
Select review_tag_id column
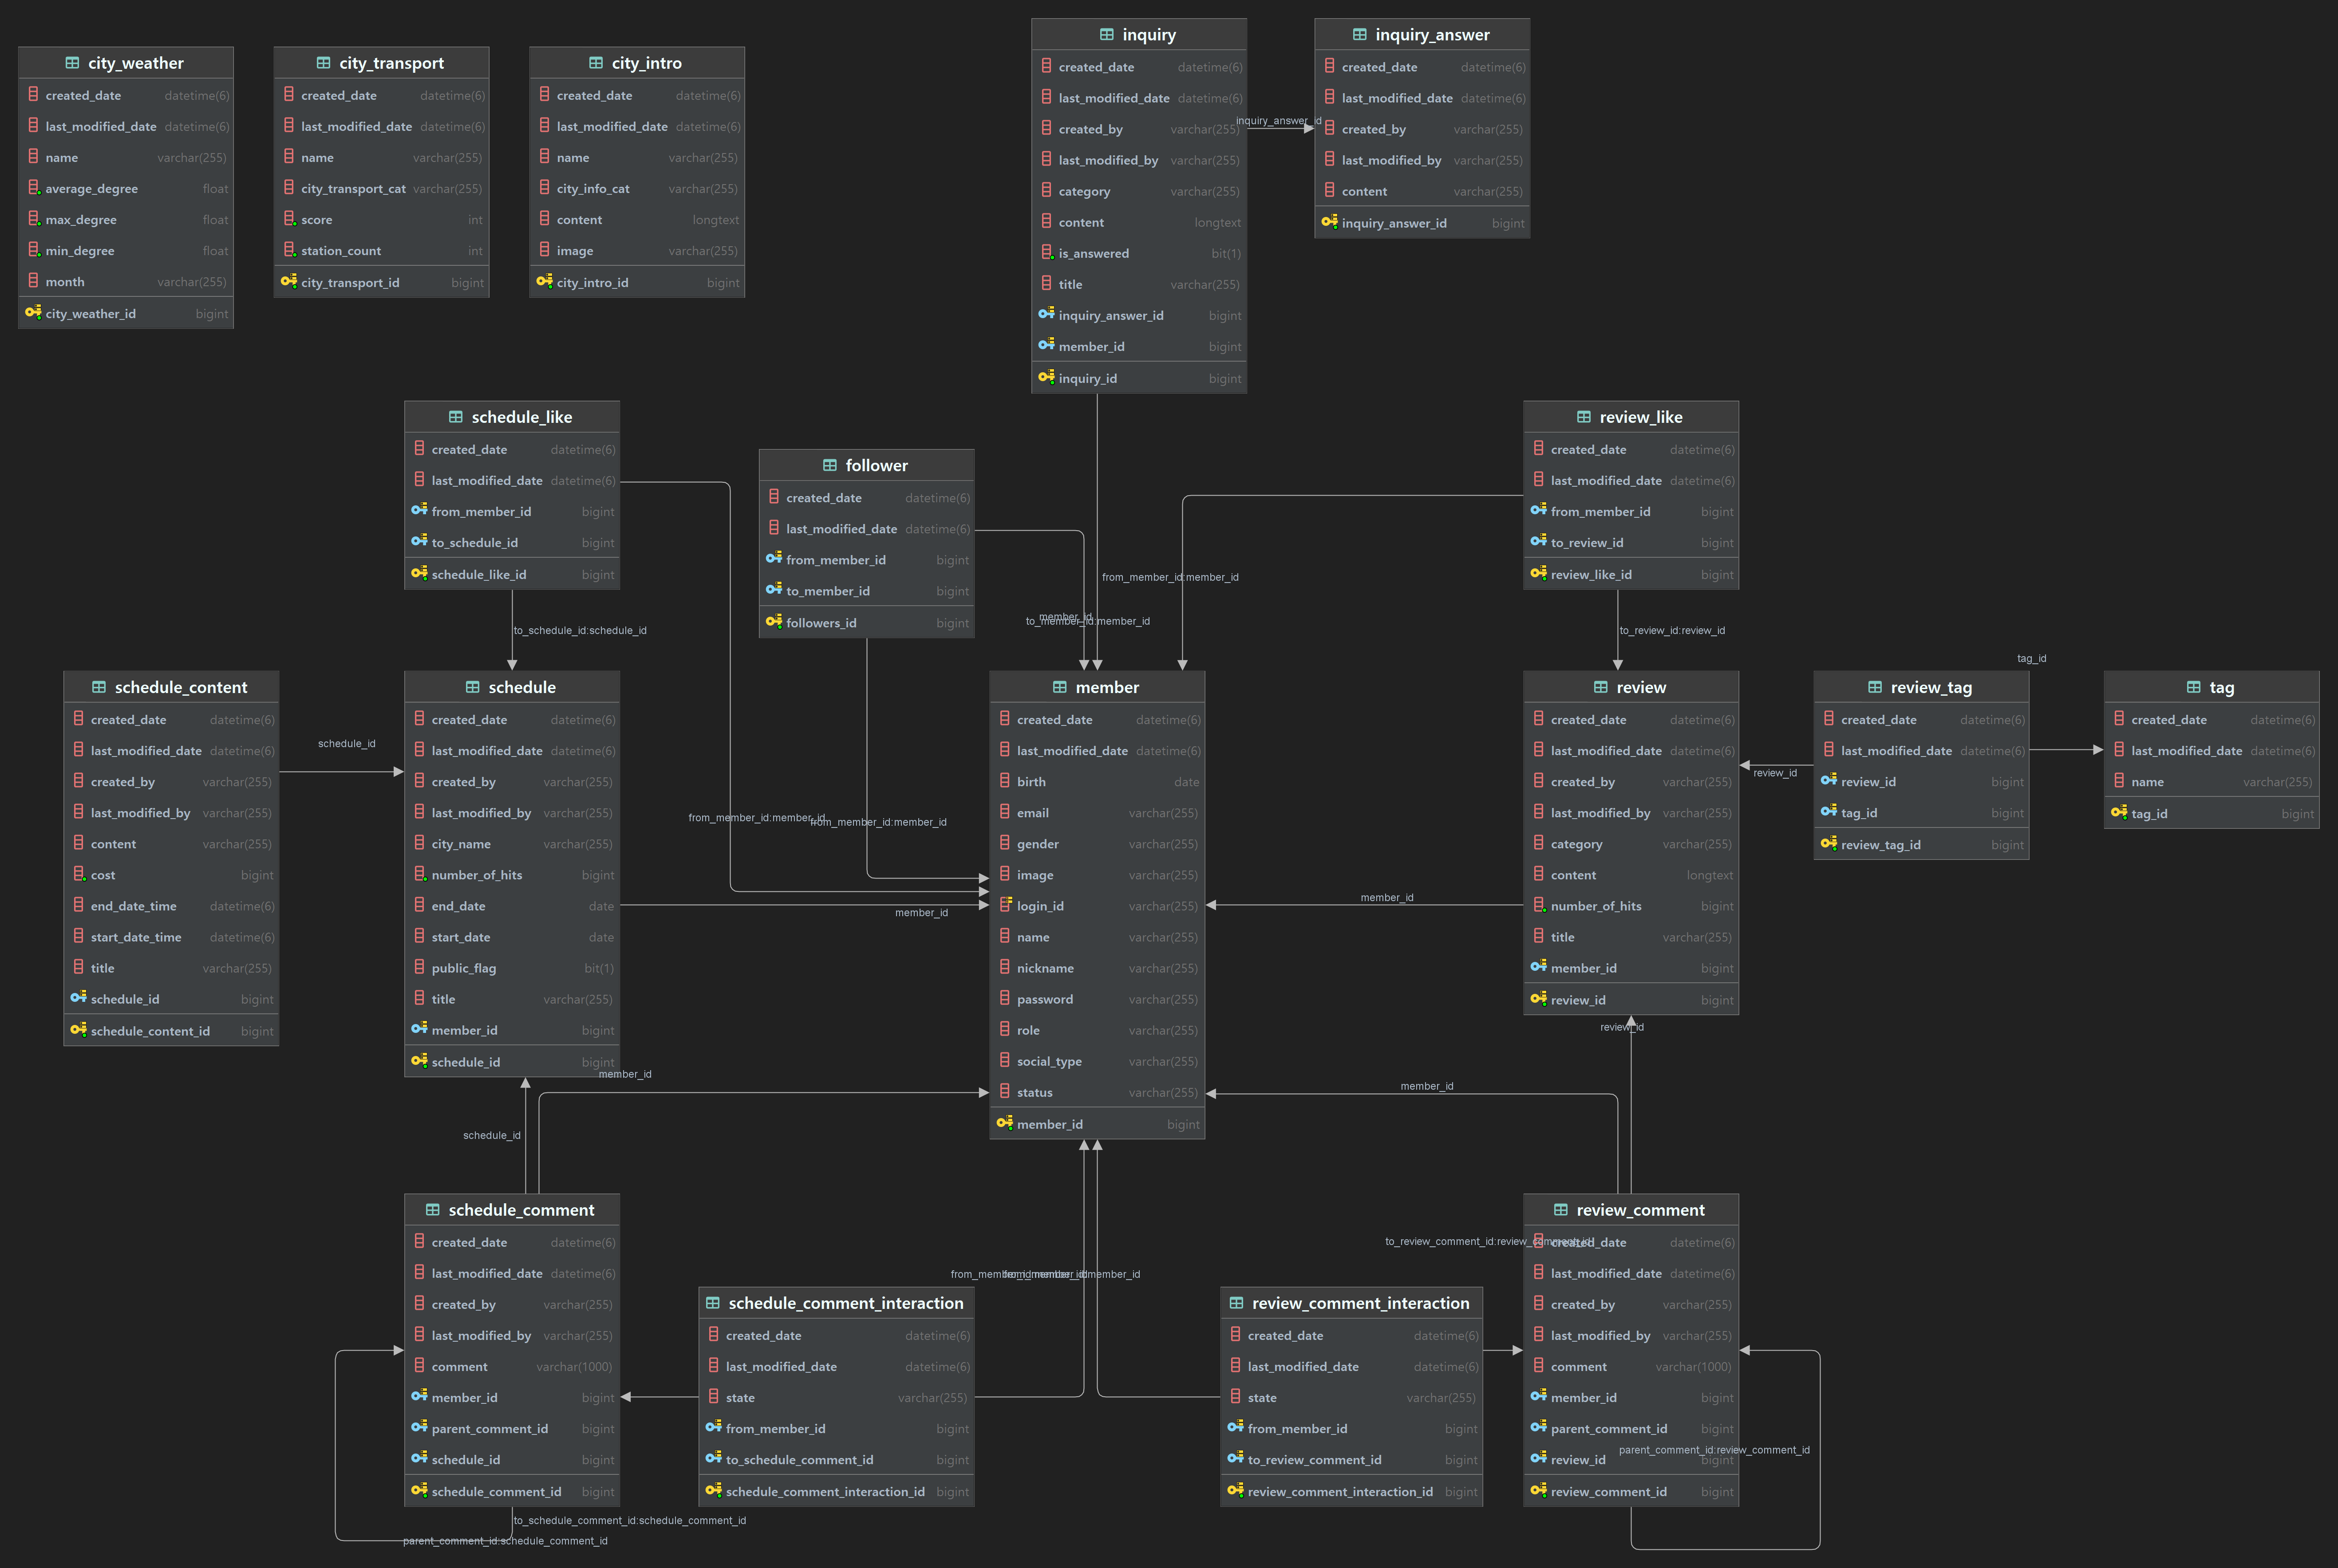point(1921,845)
